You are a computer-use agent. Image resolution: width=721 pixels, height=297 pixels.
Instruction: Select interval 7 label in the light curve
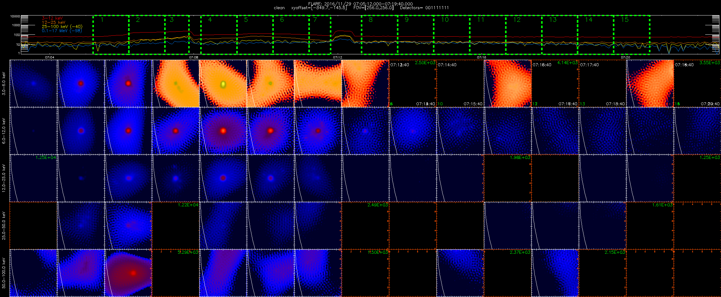[315, 20]
